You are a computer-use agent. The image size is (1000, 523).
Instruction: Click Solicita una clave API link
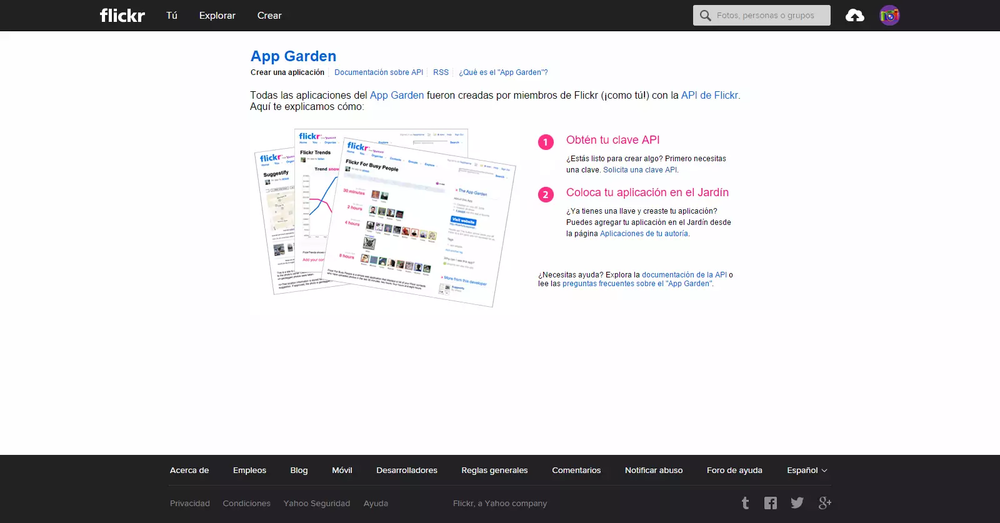click(640, 170)
